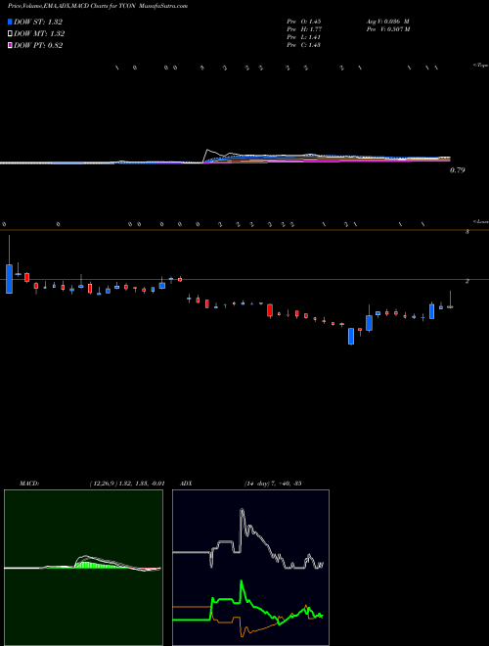
Task: Click the 'Pre L: 1.41' low value
Action: pyautogui.click(x=304, y=37)
